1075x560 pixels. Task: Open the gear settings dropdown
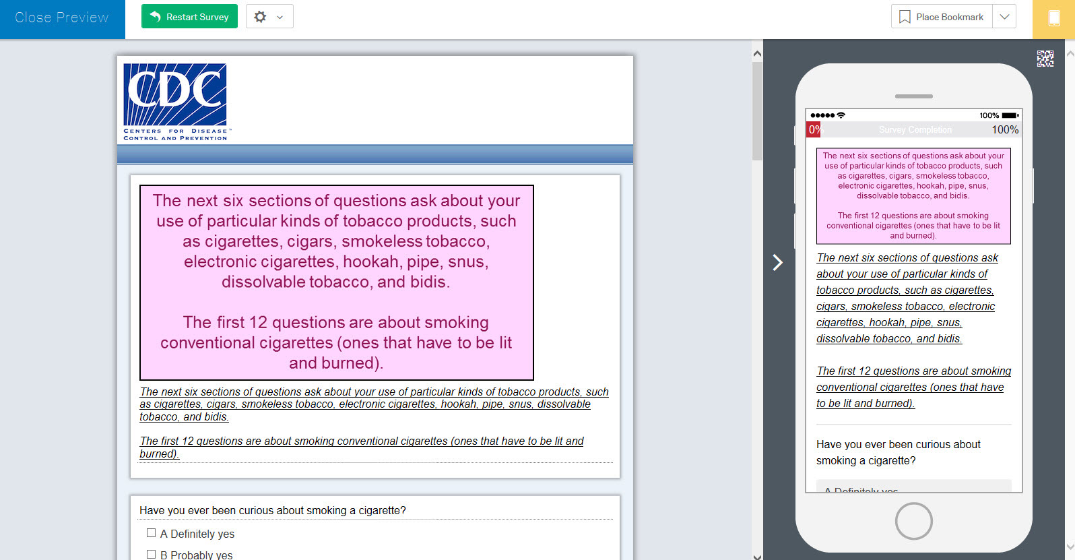[269, 17]
